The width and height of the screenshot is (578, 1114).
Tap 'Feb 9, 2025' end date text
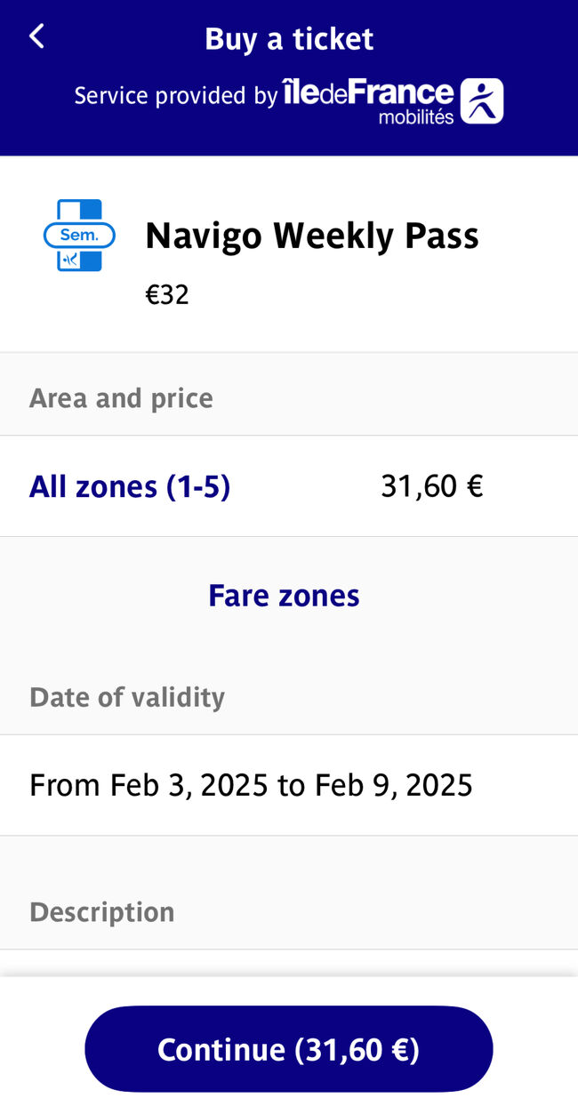391,785
